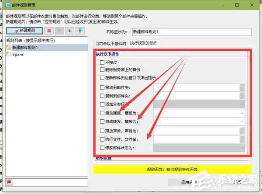Check the 自动回复 checkbox

pyautogui.click(x=102, y=113)
